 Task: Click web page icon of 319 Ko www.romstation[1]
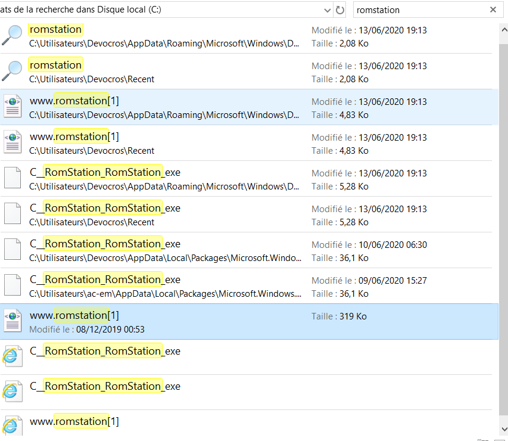click(x=13, y=321)
